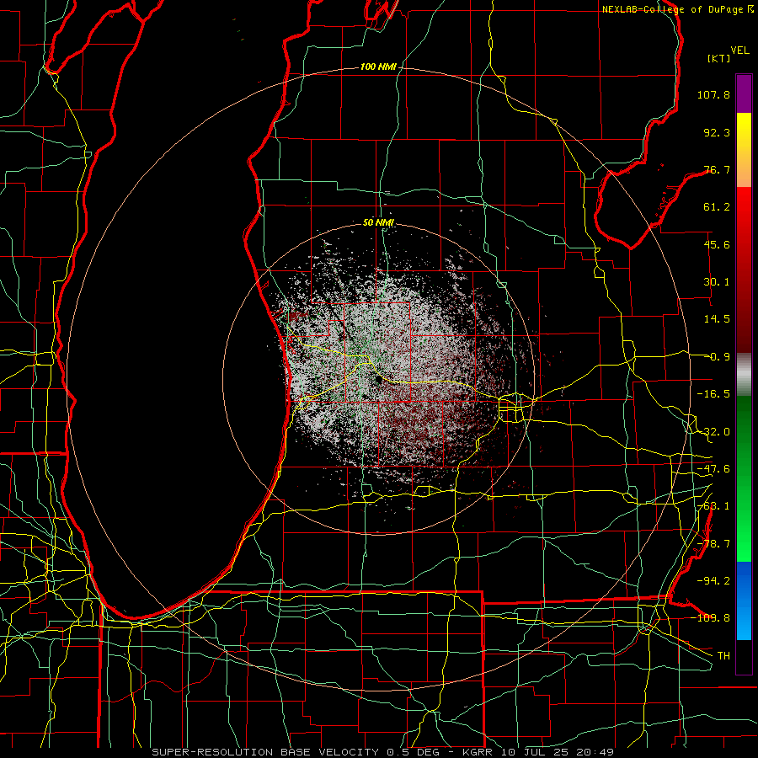Screen dimensions: 758x758
Task: Click the TH legend label
Action: (723, 655)
